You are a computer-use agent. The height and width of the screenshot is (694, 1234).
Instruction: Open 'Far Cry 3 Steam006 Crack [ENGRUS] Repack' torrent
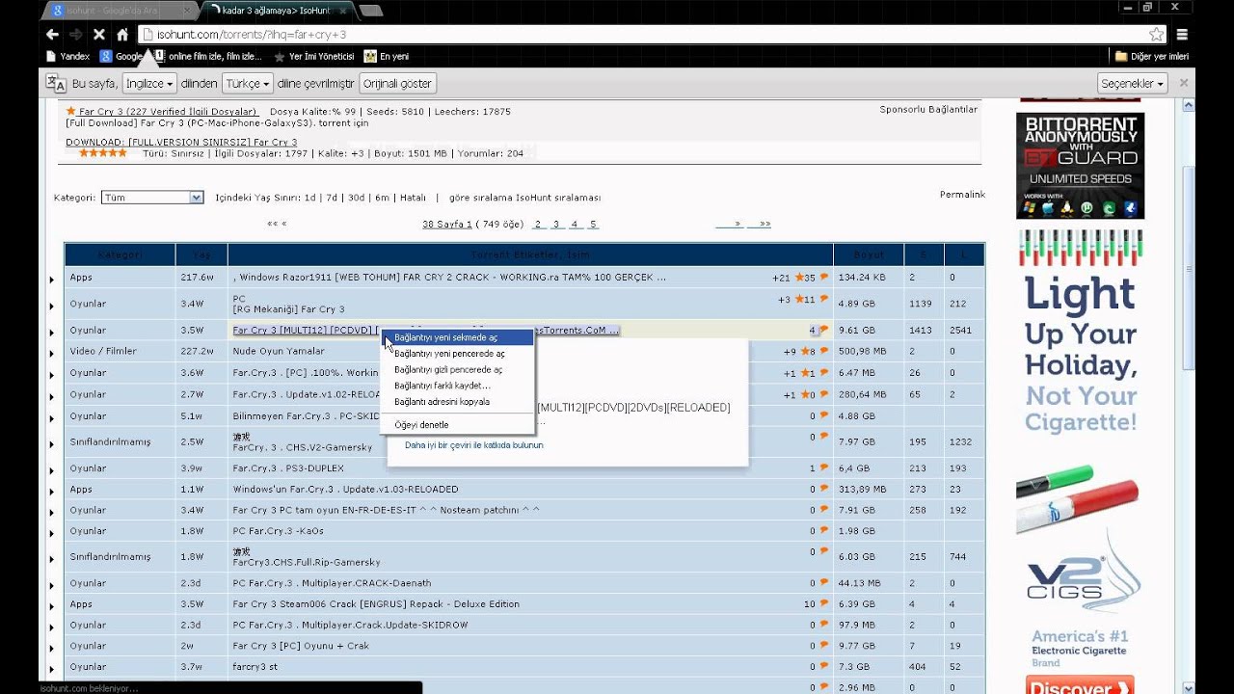pyautogui.click(x=376, y=603)
